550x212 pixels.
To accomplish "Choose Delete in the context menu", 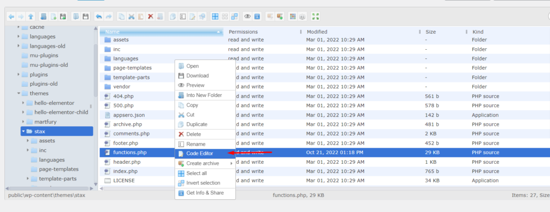I will (x=205, y=134).
